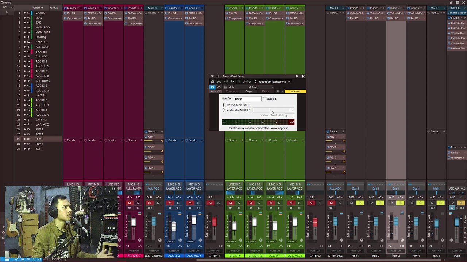Viewport: 467px width, 262px height.
Task: Pin the Main Post Fader plugin window
Action: tap(297, 76)
